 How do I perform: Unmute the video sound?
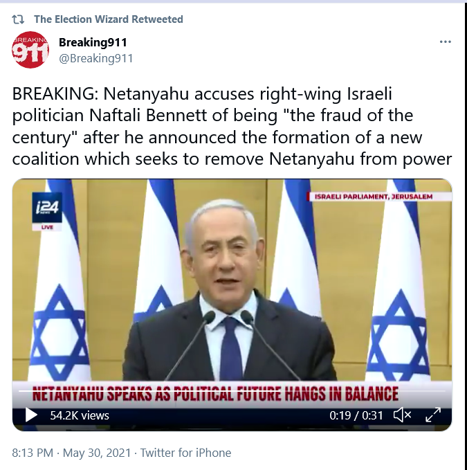tap(402, 415)
